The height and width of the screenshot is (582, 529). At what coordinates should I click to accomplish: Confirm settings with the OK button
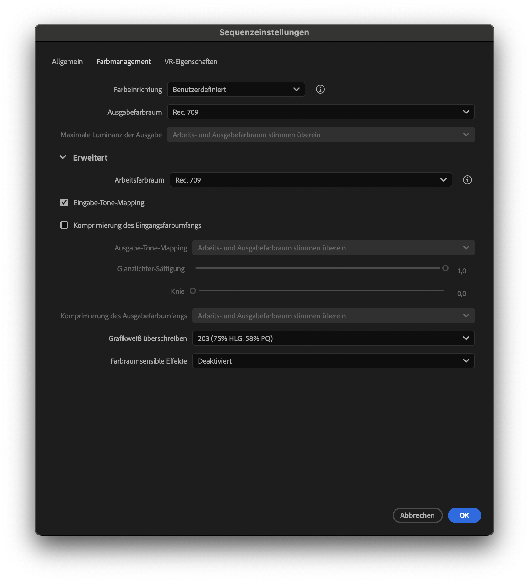click(464, 515)
